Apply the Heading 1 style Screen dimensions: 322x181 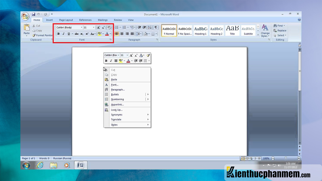pyautogui.click(x=201, y=31)
